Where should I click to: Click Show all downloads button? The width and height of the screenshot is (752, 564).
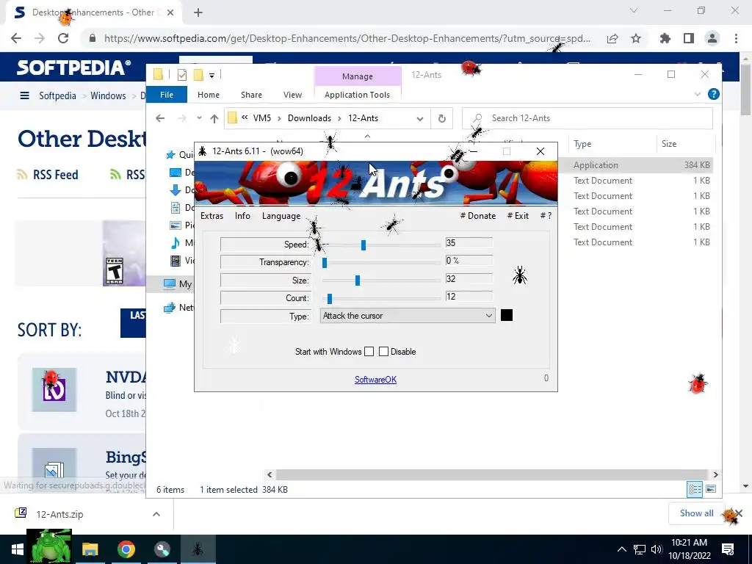pyautogui.click(x=696, y=513)
